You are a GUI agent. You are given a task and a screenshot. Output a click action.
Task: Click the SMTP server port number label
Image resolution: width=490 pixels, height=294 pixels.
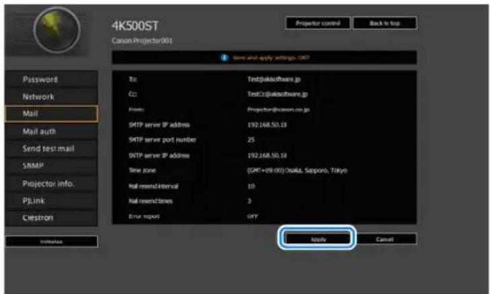[x=162, y=140]
